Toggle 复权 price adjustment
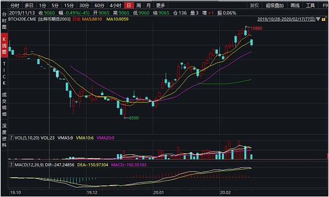Screen dimensions: 329x197 tap(254, 5)
